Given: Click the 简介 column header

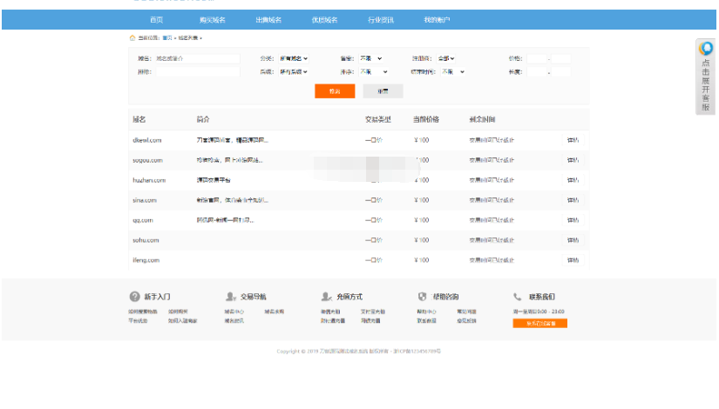Looking at the screenshot, I should point(203,119).
